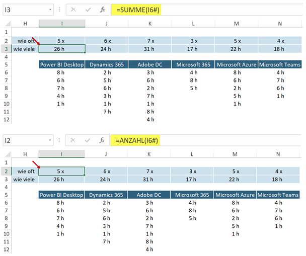Select active cell '5 x' in the ANZAHL sheet

[x=61, y=171]
